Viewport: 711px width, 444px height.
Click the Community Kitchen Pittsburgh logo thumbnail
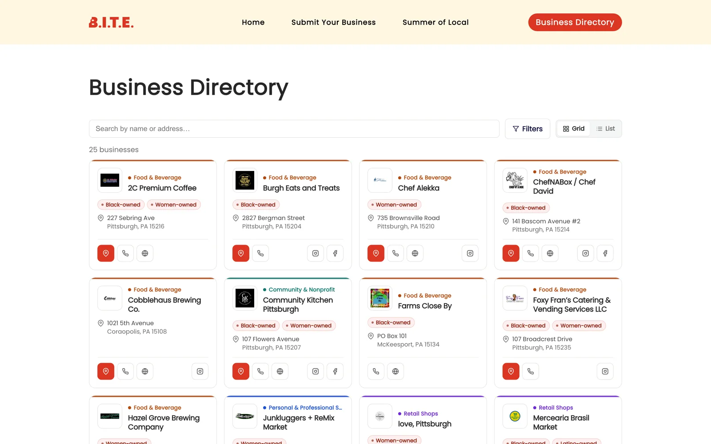pyautogui.click(x=245, y=298)
